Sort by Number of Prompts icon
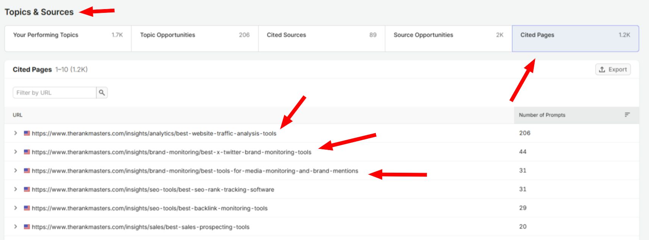649x240 pixels. [627, 115]
